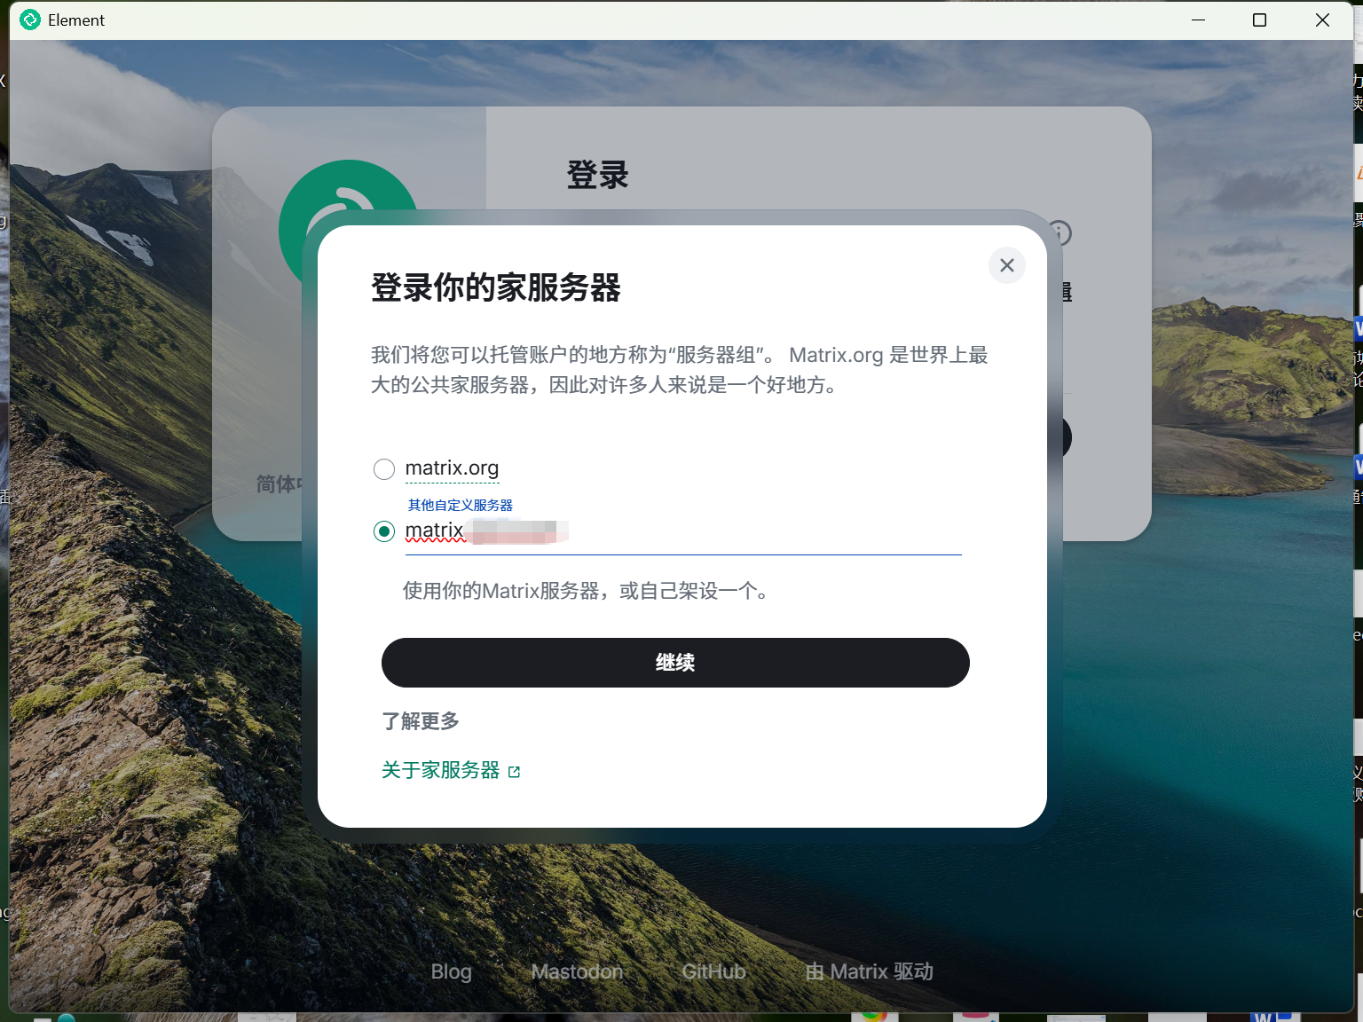This screenshot has width=1363, height=1022.
Task: Click the Element icon in title bar
Action: coord(30,20)
